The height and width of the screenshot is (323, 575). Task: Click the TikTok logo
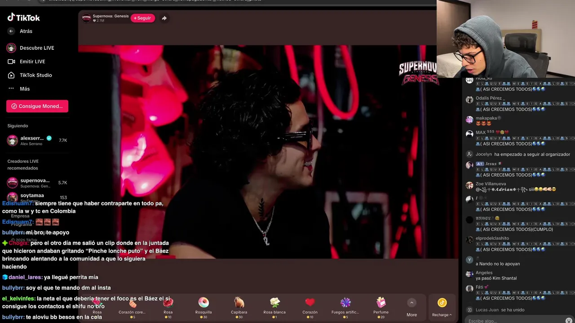click(23, 17)
